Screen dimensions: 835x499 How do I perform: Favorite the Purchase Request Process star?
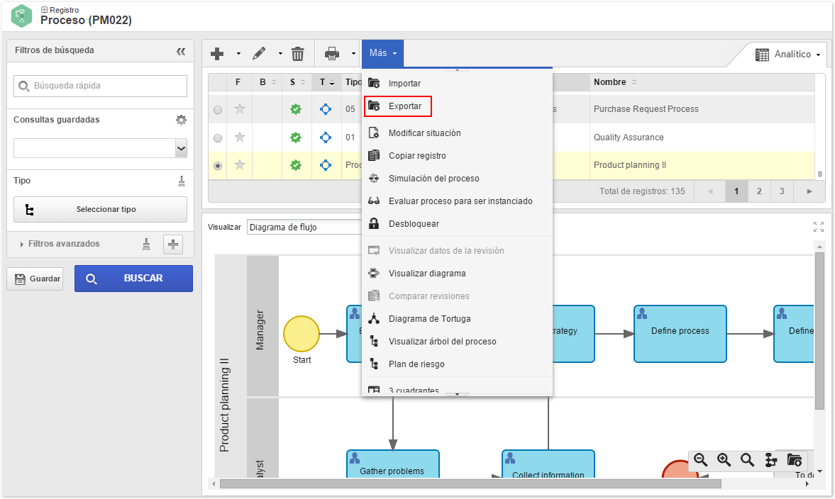(x=240, y=108)
